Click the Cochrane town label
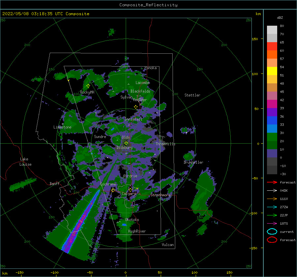The height and width of the screenshot is (277, 297). click(108, 184)
